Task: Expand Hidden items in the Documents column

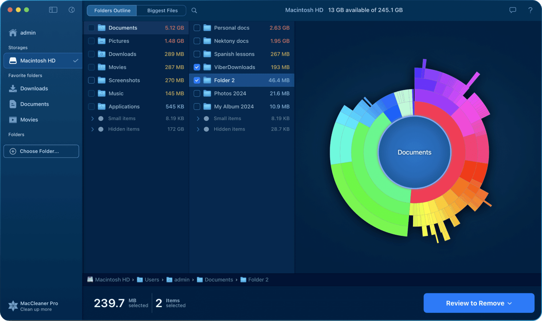Action: [x=198, y=129]
